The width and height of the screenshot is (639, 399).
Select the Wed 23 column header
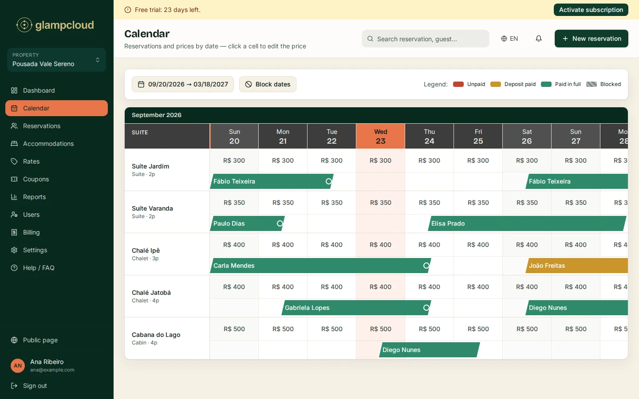coord(381,136)
